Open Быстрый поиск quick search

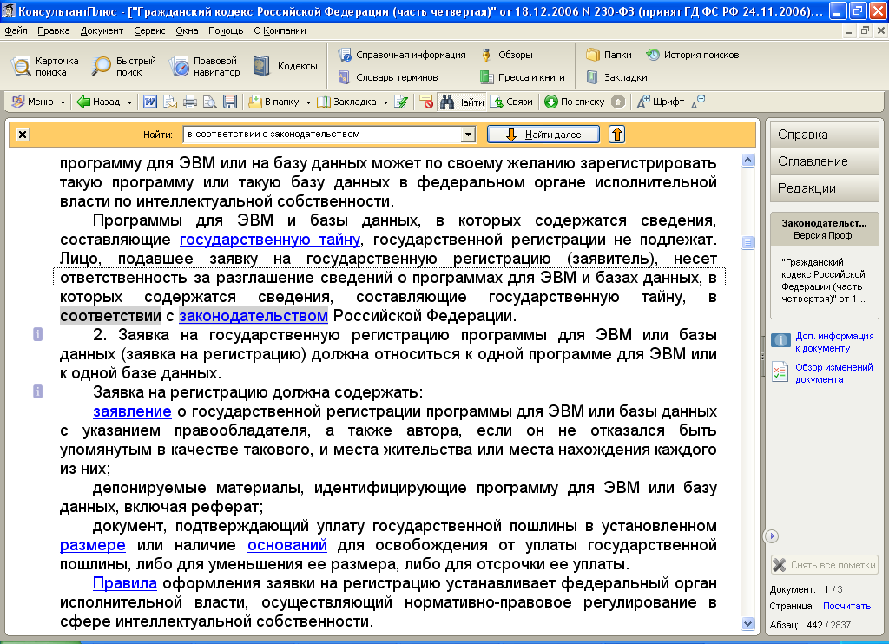coord(124,66)
